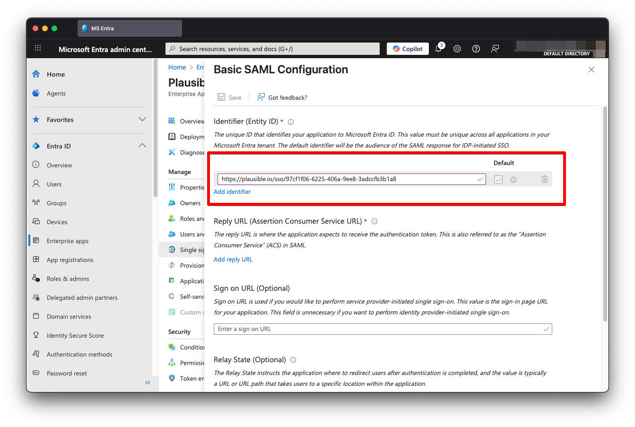The width and height of the screenshot is (635, 427).
Task: Open the app launcher waffle icon
Action: click(38, 48)
